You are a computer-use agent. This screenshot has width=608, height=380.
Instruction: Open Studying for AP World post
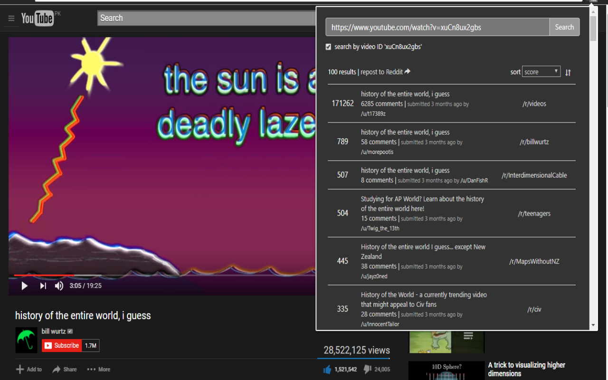click(x=422, y=204)
